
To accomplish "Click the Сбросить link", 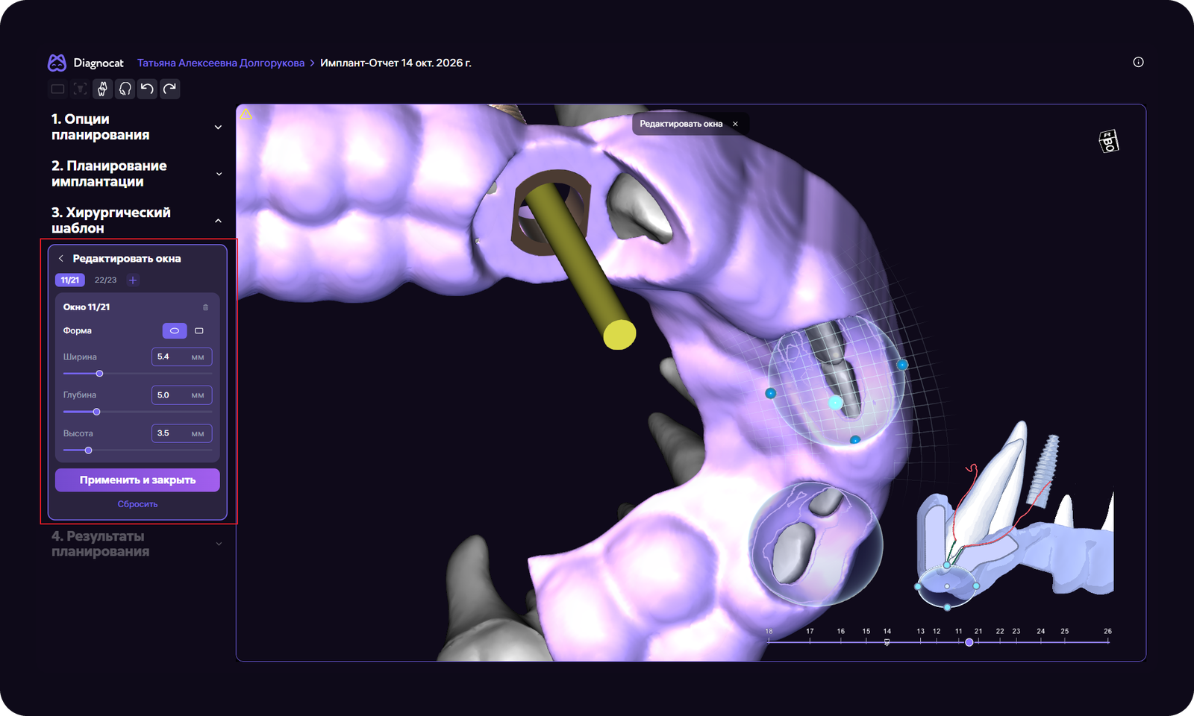I will click(137, 504).
